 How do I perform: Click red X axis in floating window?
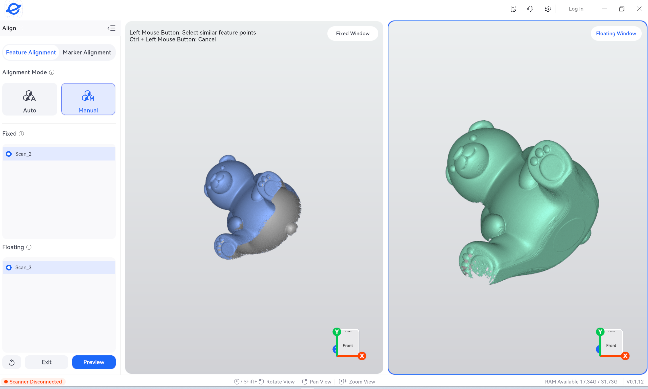(625, 356)
